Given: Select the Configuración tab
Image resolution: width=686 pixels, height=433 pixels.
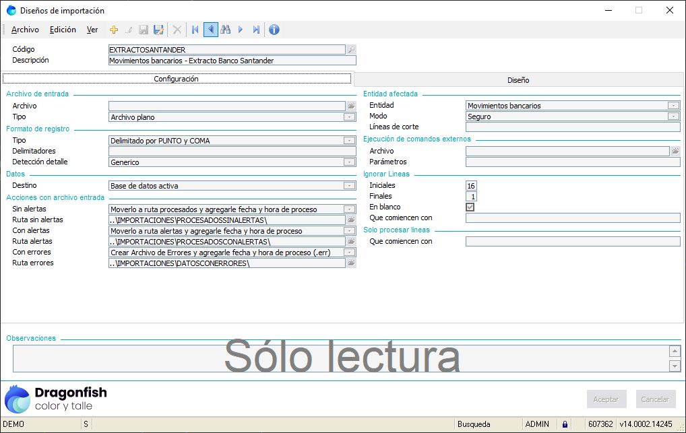Looking at the screenshot, I should click(x=177, y=79).
